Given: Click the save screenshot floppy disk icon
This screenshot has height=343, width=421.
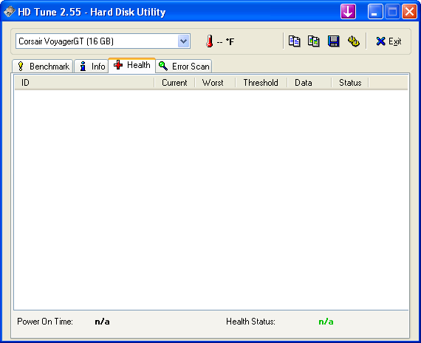Looking at the screenshot, I should (x=333, y=41).
